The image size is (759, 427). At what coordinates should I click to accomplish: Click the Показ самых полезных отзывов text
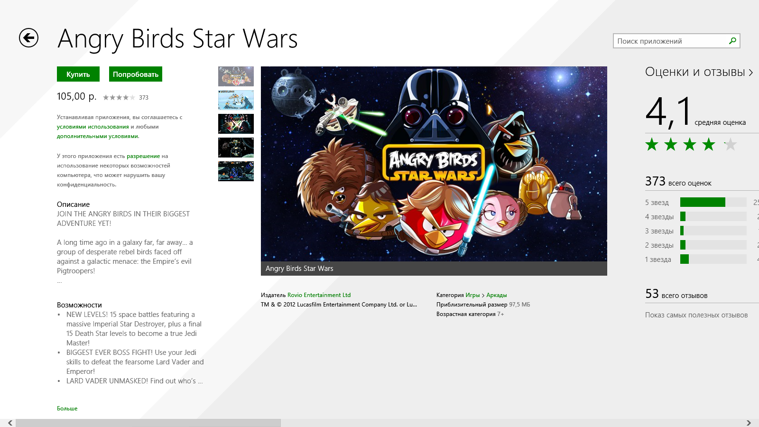(x=696, y=315)
